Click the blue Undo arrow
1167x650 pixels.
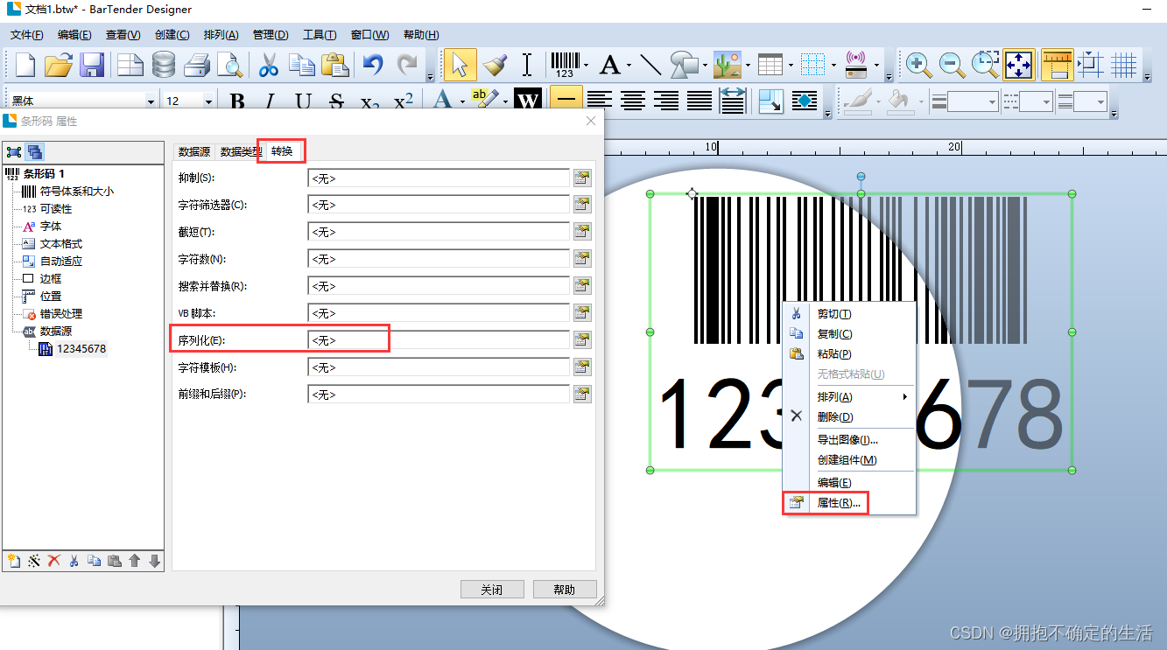click(374, 65)
